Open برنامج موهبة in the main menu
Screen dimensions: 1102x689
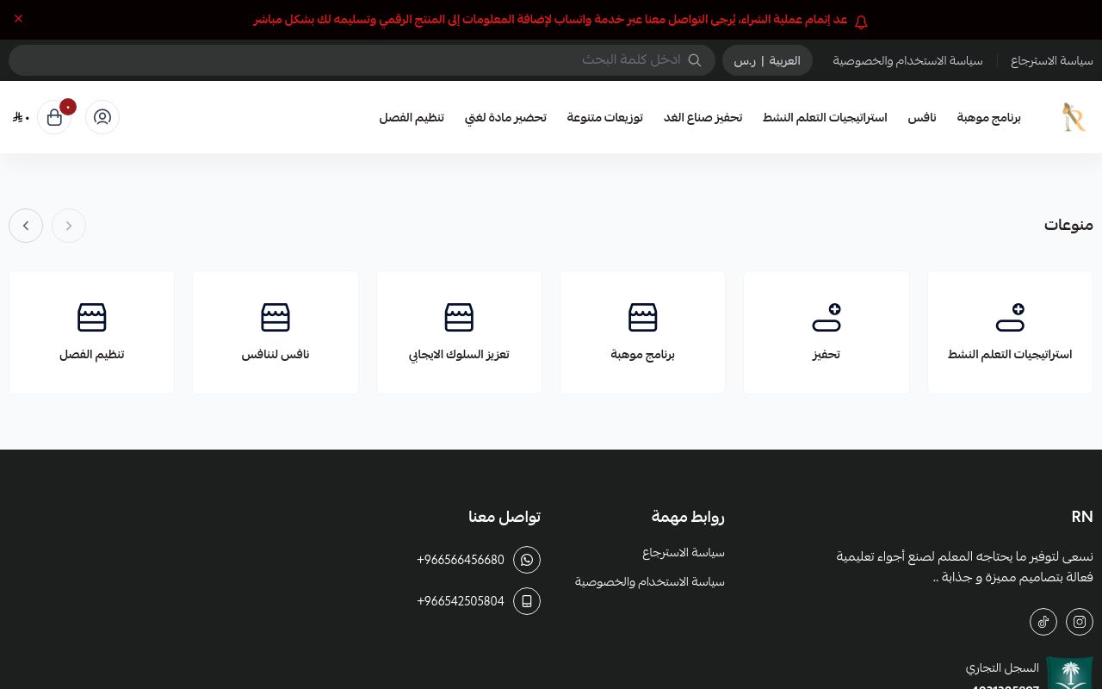tap(988, 117)
